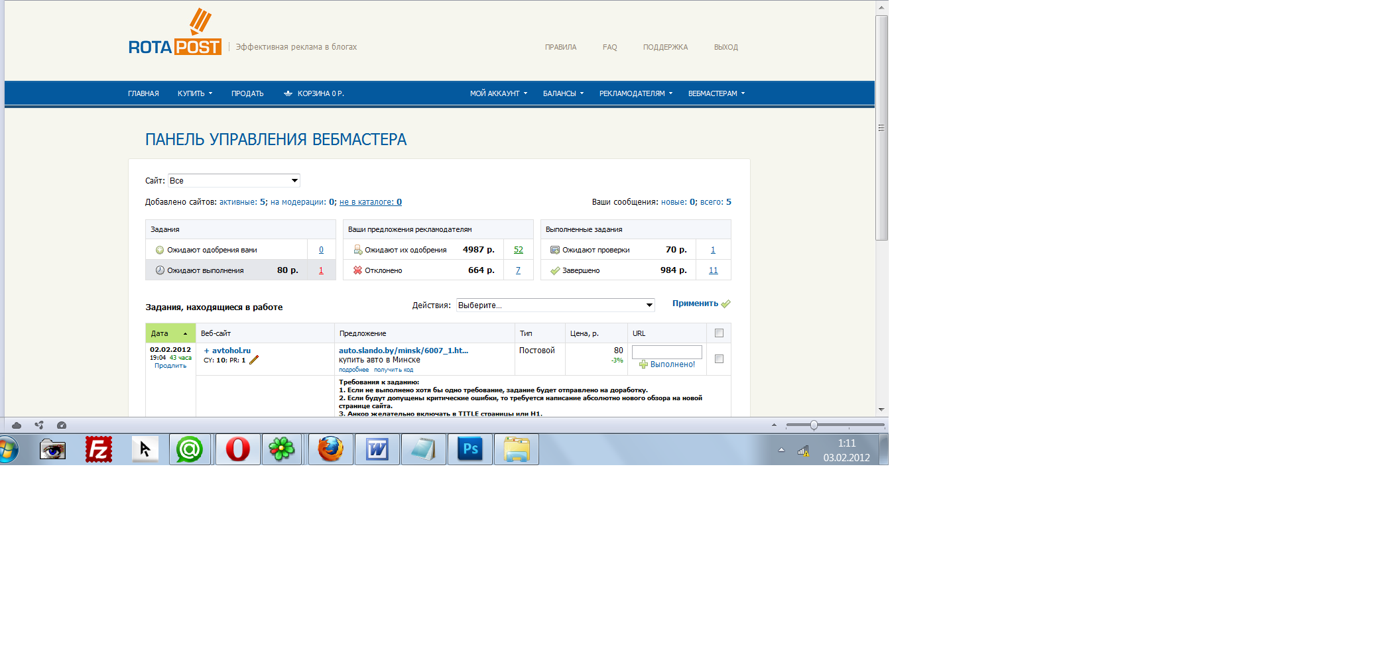Open the 1 awaiting-execution tasks link
The width and height of the screenshot is (1378, 656).
point(321,270)
